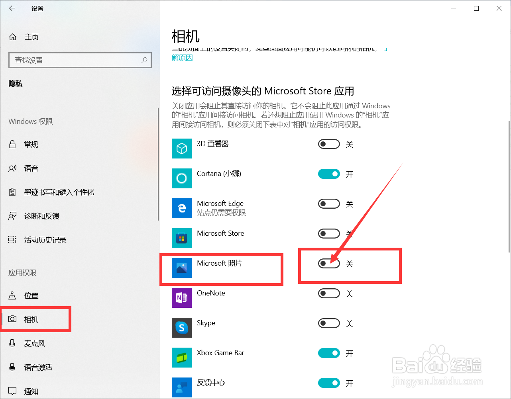This screenshot has width=511, height=399.
Task: Click the 了解原因 link
Action: point(182,58)
